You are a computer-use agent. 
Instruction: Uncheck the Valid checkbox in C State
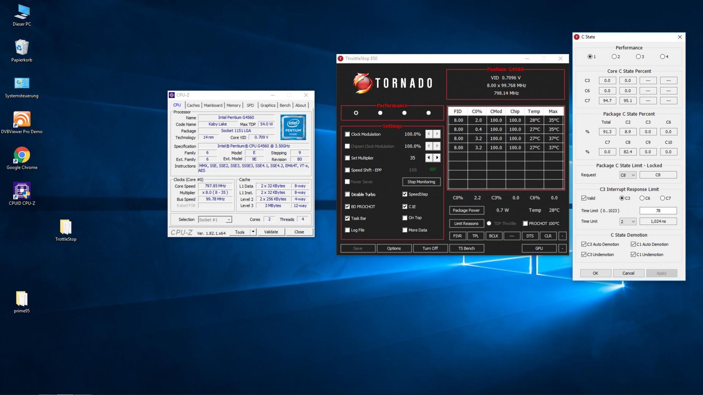[x=584, y=198]
